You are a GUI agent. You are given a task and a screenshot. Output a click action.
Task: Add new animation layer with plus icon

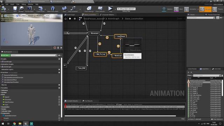(x=59, y=69)
